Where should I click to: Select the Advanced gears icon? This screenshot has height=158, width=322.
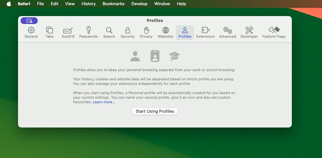[227, 32]
